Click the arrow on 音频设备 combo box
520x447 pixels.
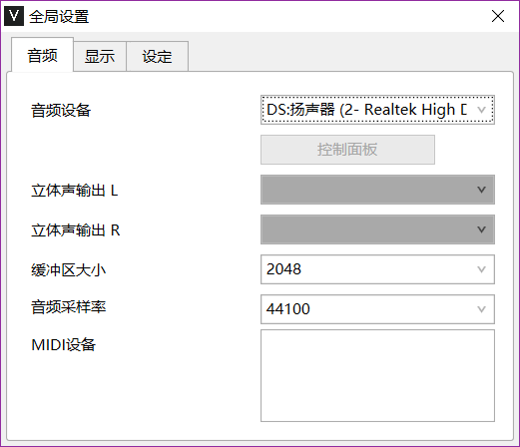481,110
